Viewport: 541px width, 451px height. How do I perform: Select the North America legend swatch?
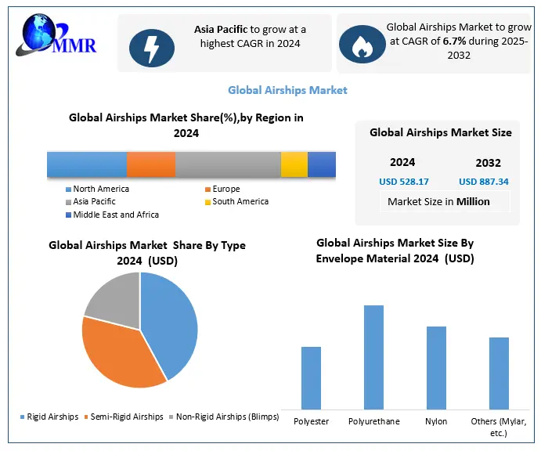(68, 189)
